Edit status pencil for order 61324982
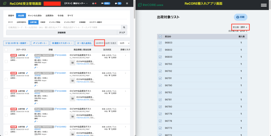This screenshot has width=271, height=136. tap(27, 127)
